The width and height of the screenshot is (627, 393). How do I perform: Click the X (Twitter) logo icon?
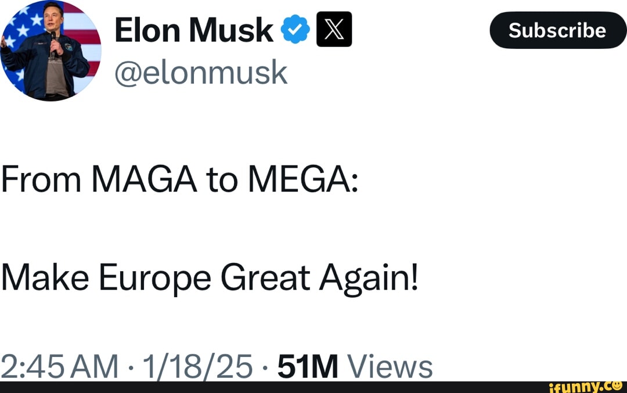click(333, 30)
